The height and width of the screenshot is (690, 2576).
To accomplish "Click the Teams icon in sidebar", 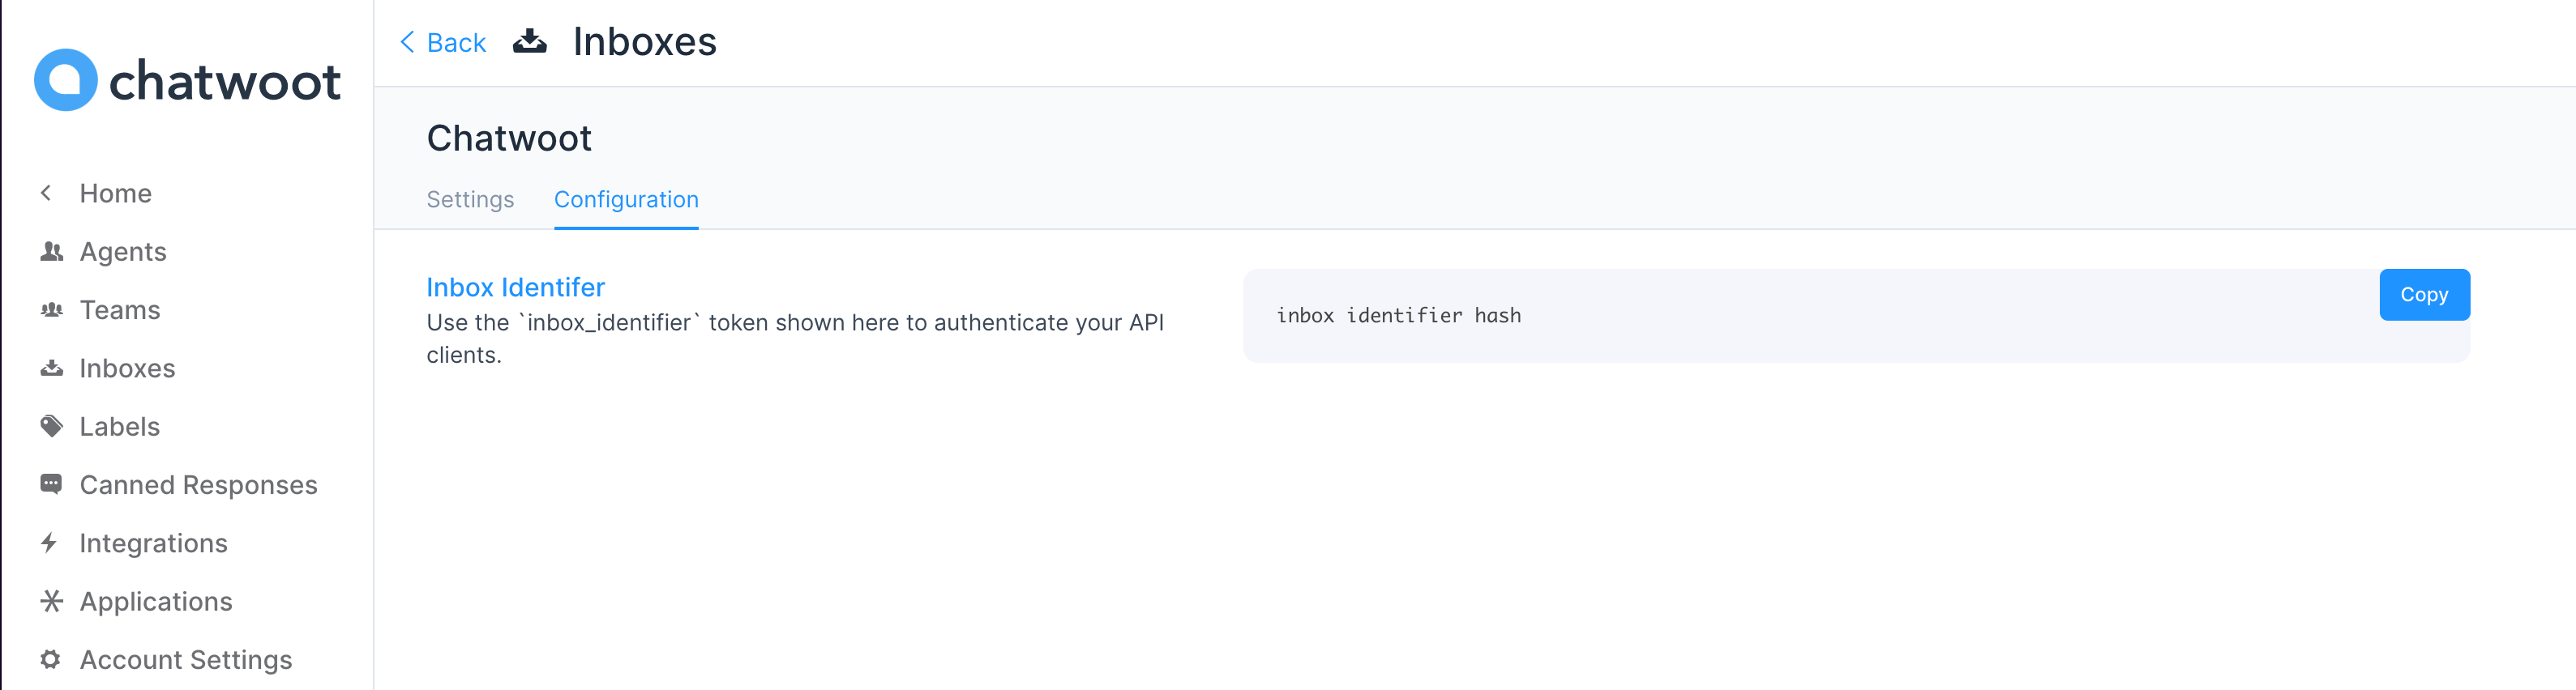I will point(52,309).
